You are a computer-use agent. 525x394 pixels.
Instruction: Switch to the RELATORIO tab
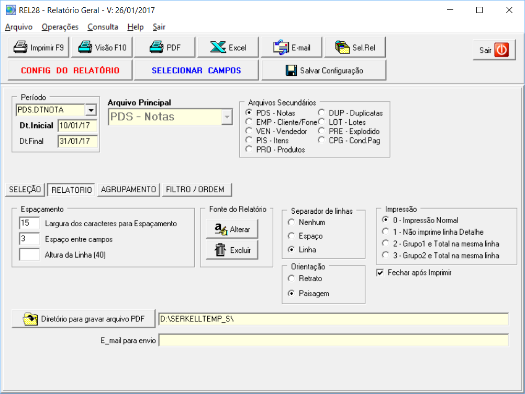pos(71,190)
